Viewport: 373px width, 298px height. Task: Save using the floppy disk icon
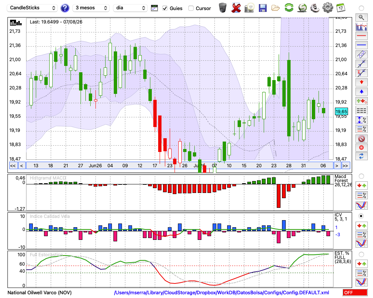(262, 8)
